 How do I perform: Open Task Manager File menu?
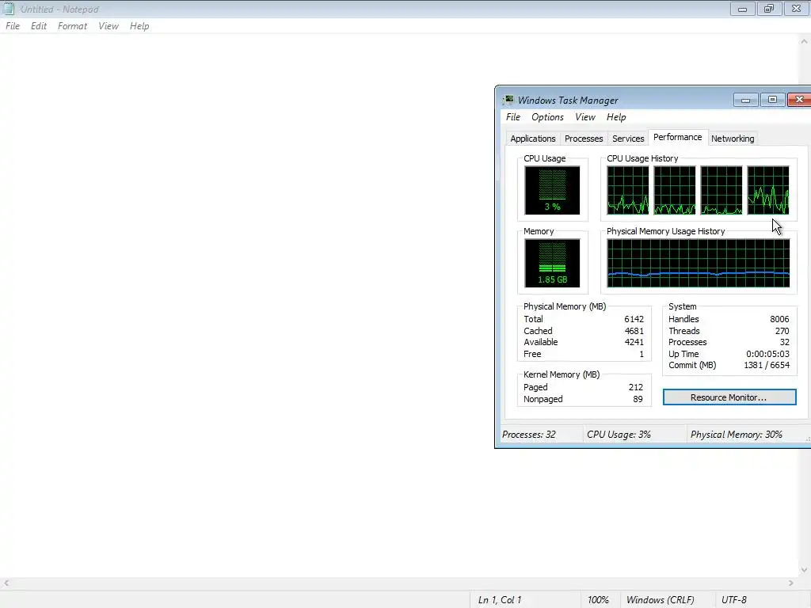tap(513, 117)
